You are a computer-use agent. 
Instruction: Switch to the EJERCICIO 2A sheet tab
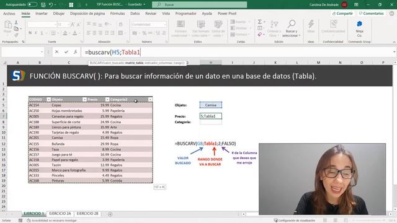60,214
